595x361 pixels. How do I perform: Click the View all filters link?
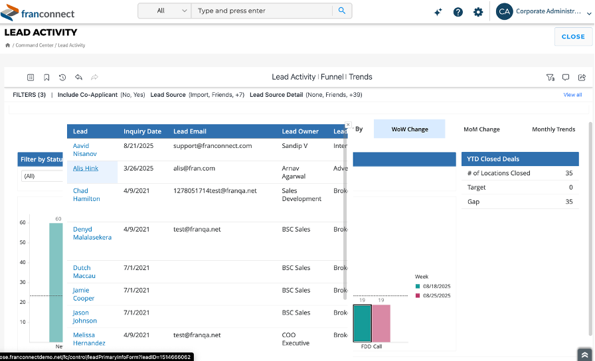tap(572, 95)
